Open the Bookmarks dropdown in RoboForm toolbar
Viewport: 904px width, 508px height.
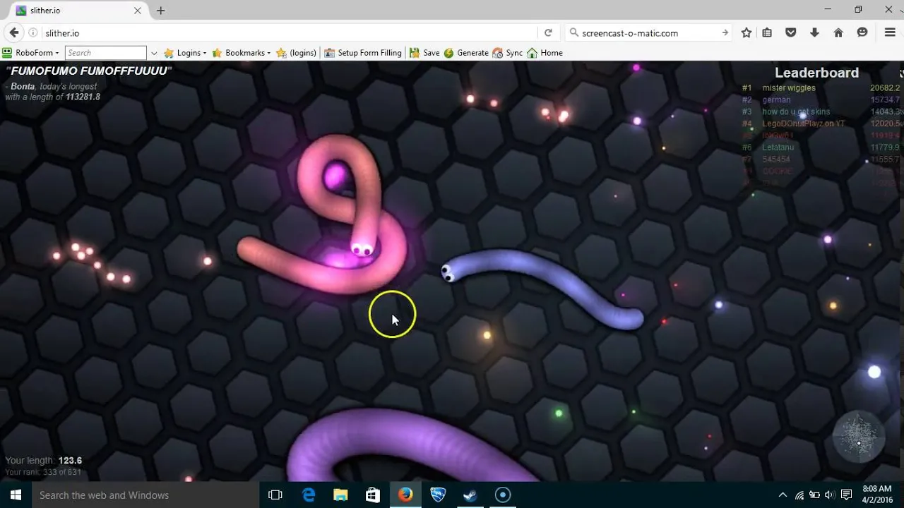pos(242,53)
